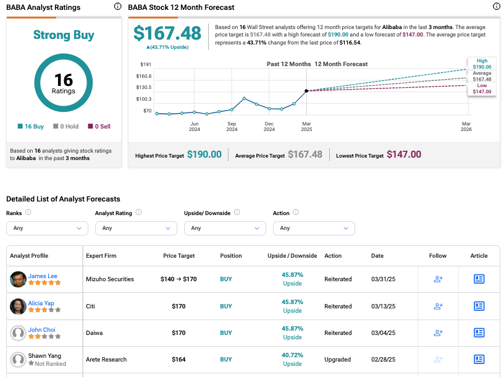This screenshot has width=504, height=377.
Task: Open the article for James Lee's rating
Action: (479, 279)
